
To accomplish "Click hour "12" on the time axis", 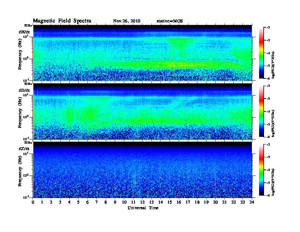I will coord(142,202).
